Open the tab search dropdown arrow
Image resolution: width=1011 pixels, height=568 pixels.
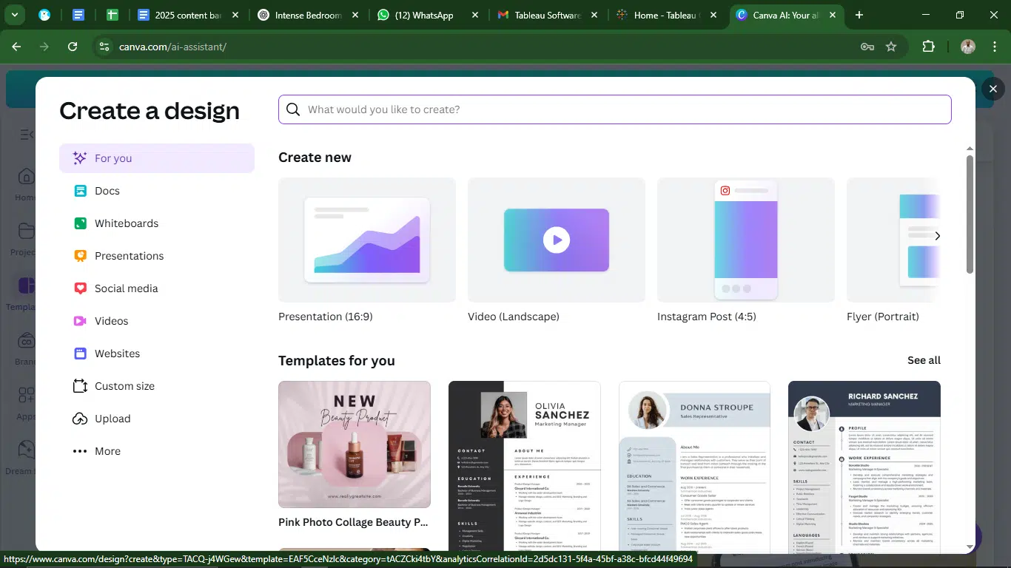click(x=14, y=15)
